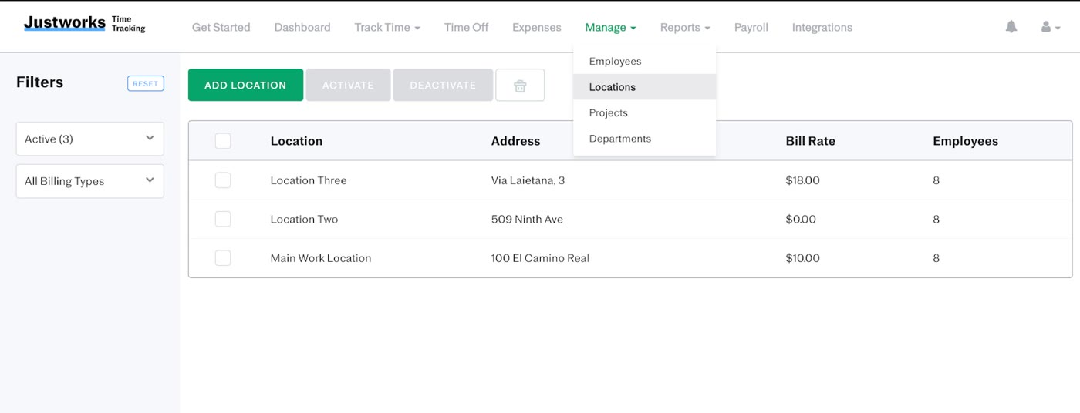Open the All Billing Types dropdown
The image size is (1080, 413).
point(90,181)
